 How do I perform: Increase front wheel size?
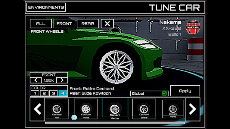pos(62,80)
